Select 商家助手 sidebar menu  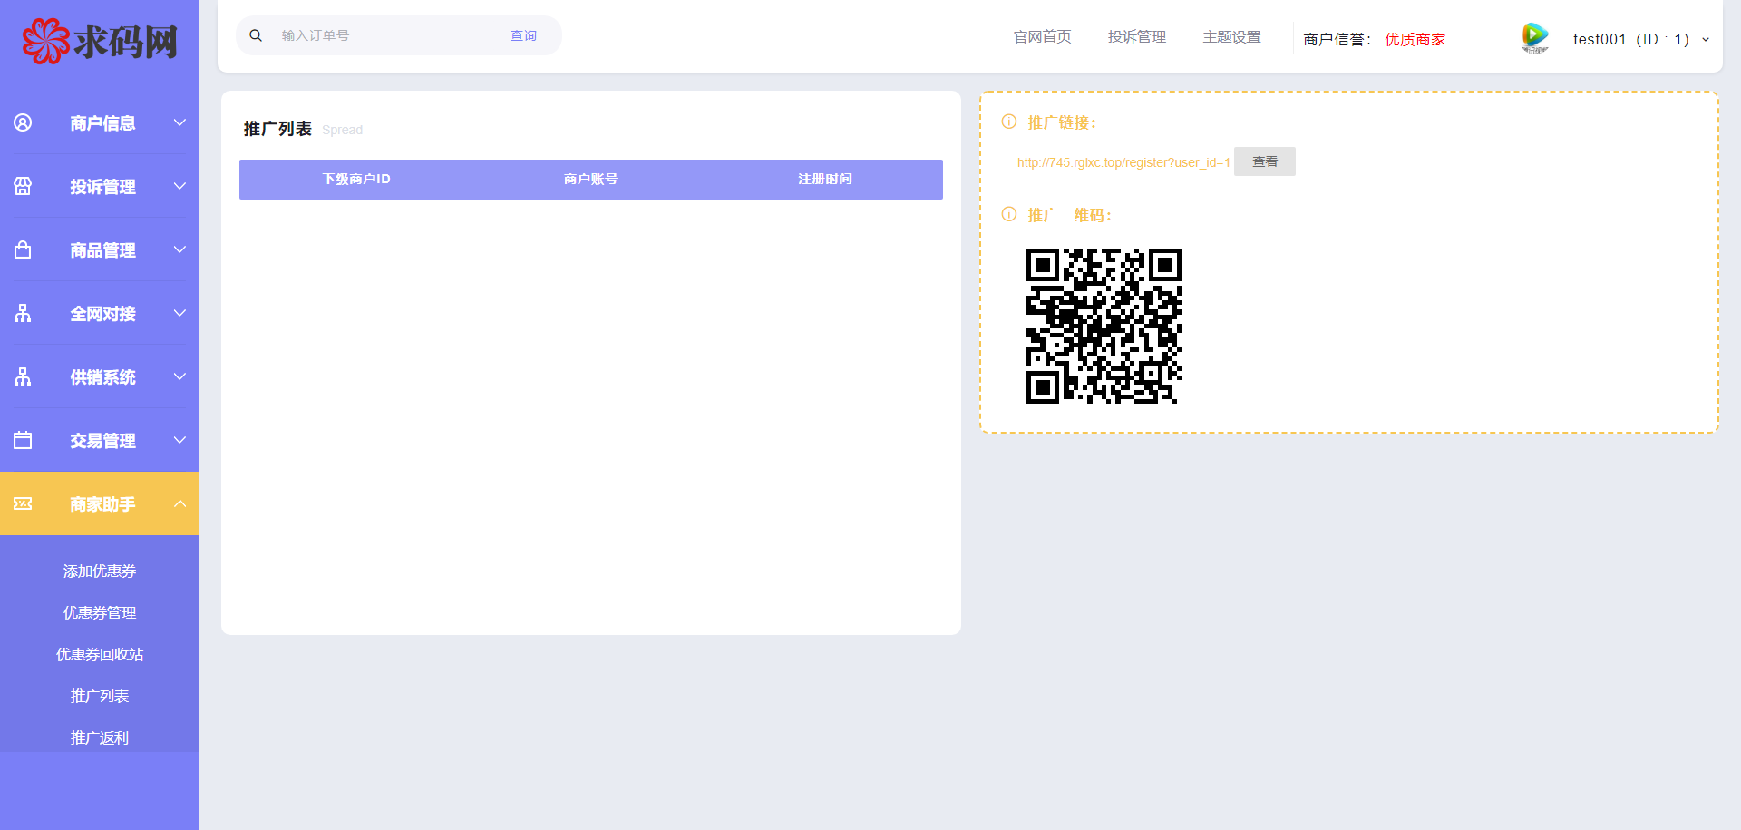(100, 503)
